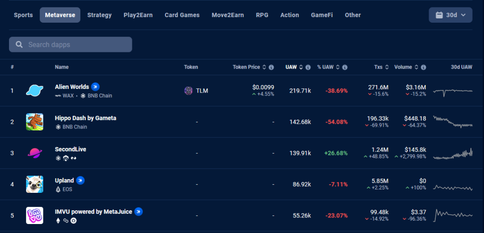
Task: Click the IMVU logo icon
Action: point(35,216)
